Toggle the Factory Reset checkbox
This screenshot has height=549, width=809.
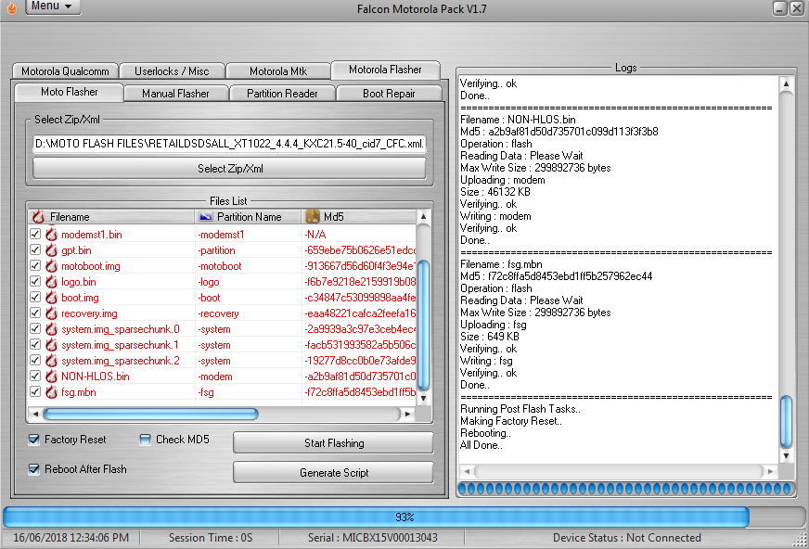34,440
